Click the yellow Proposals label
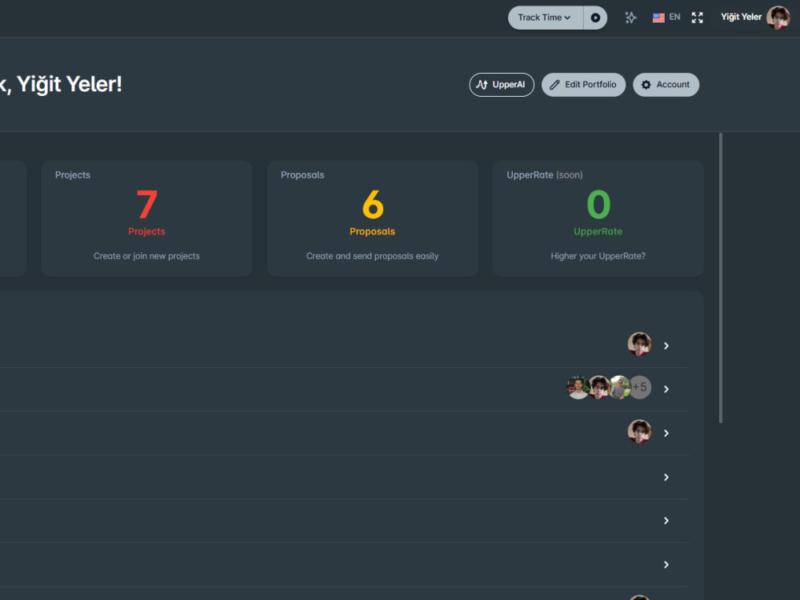 373,232
